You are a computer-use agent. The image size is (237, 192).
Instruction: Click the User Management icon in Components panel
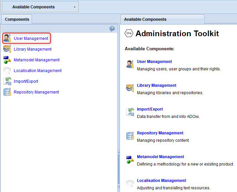7,38
